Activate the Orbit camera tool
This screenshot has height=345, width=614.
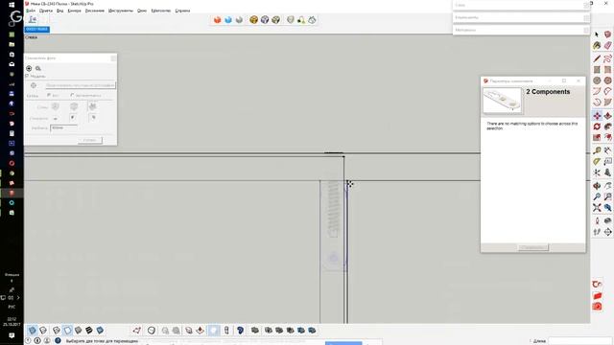point(597,185)
